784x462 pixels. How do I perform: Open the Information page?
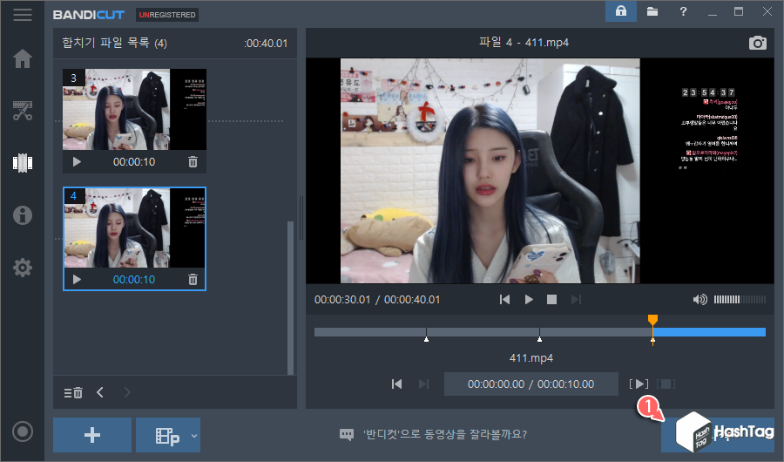23,215
